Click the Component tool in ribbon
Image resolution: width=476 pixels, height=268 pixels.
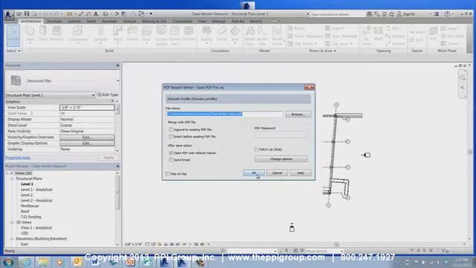click(x=77, y=34)
